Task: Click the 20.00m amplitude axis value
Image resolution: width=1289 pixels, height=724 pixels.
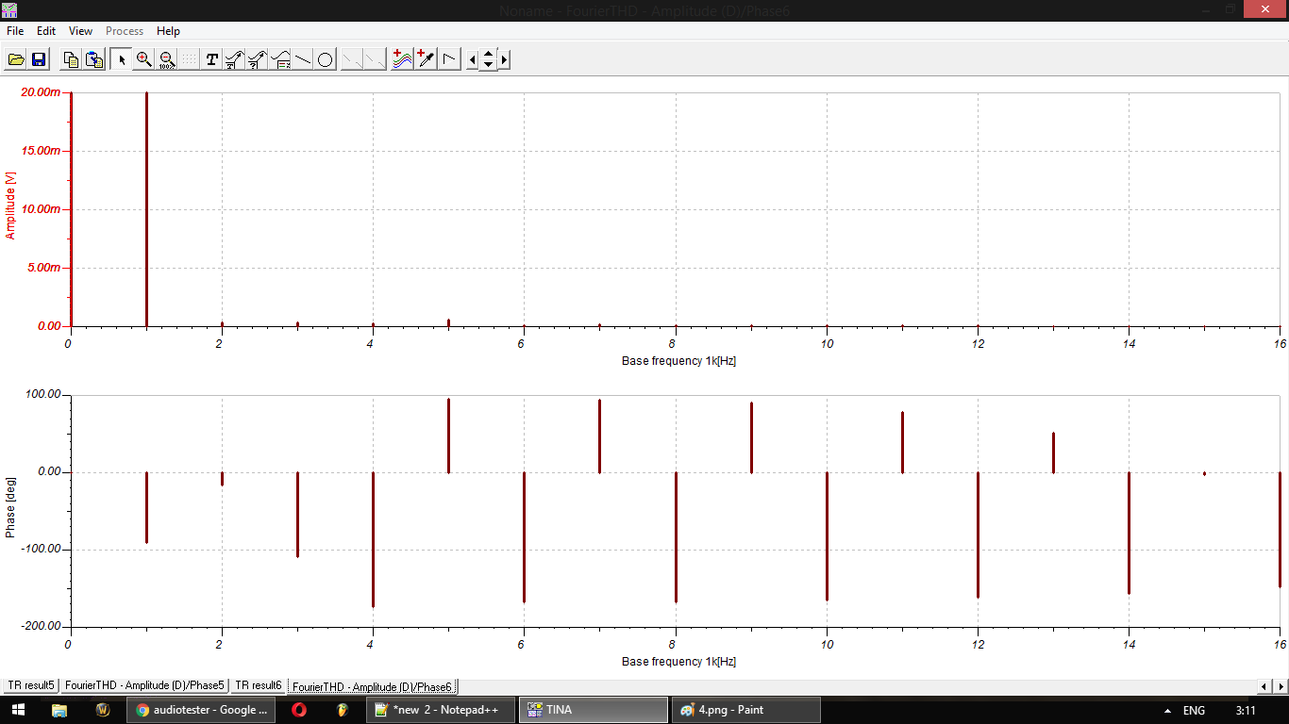Action: pos(40,92)
